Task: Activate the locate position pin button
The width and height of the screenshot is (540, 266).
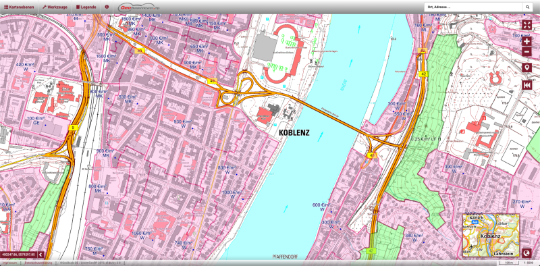Action: coord(526,68)
